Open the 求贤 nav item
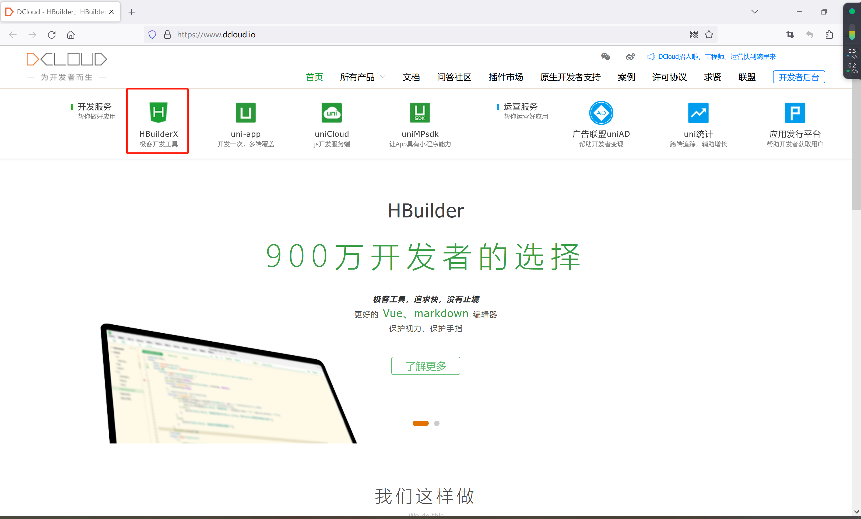The width and height of the screenshot is (861, 519). point(712,77)
